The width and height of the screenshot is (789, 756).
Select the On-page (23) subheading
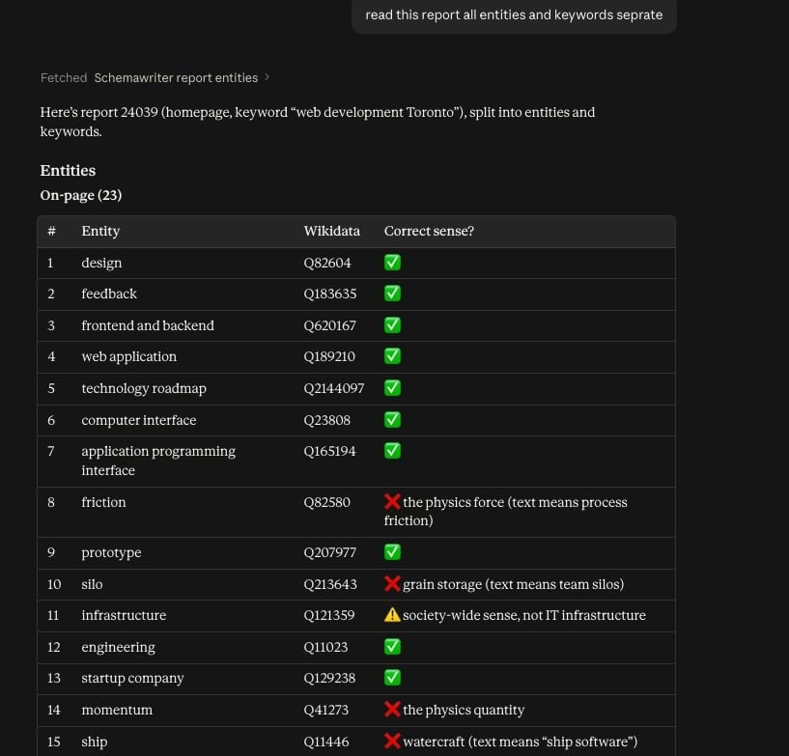pos(81,195)
